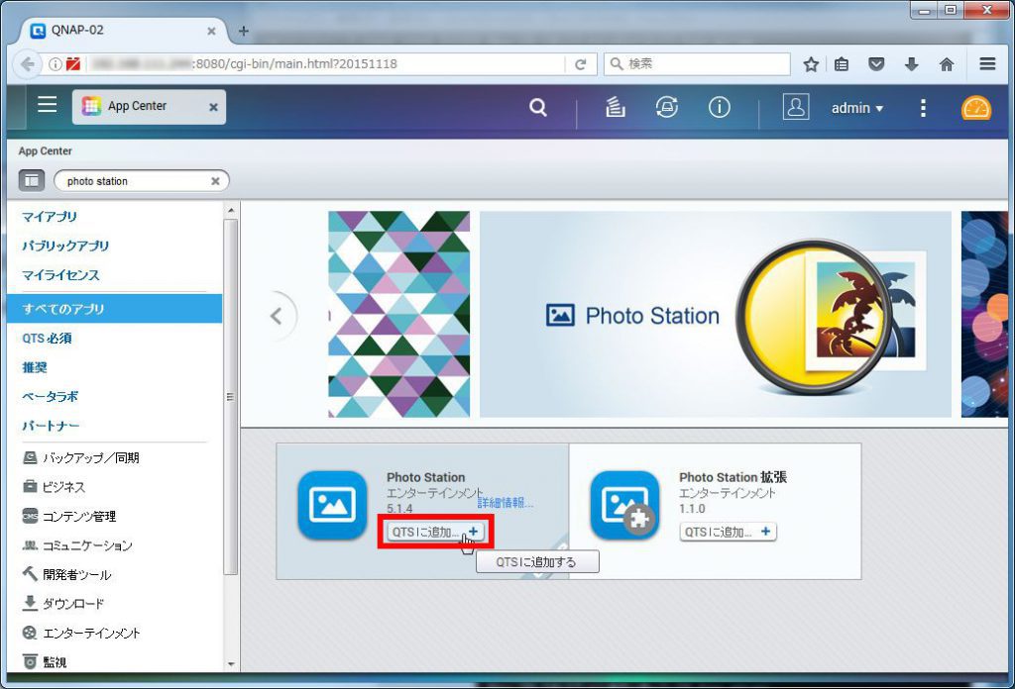Image resolution: width=1015 pixels, height=689 pixels.
Task: Click the browser address bar
Action: pos(317,64)
